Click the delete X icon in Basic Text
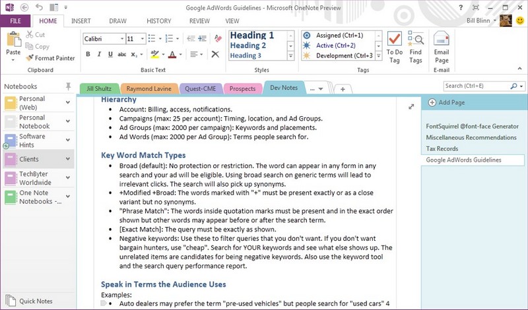Screen dimensions: 528x310 215,54
